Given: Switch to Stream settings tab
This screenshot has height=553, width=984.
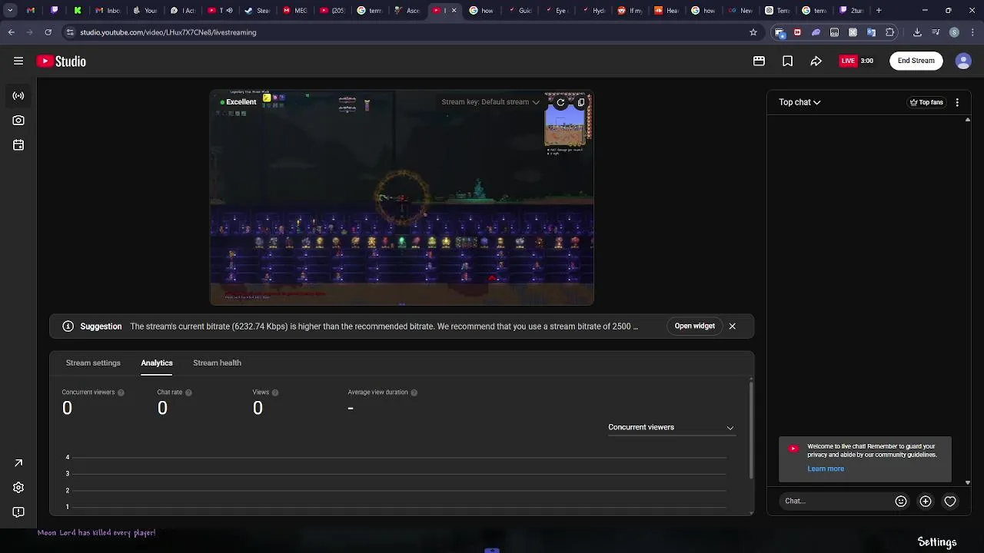Looking at the screenshot, I should 93,363.
